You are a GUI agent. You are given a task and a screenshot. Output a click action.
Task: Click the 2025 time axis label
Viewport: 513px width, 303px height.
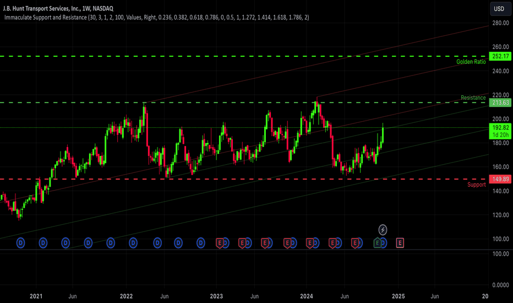398,296
